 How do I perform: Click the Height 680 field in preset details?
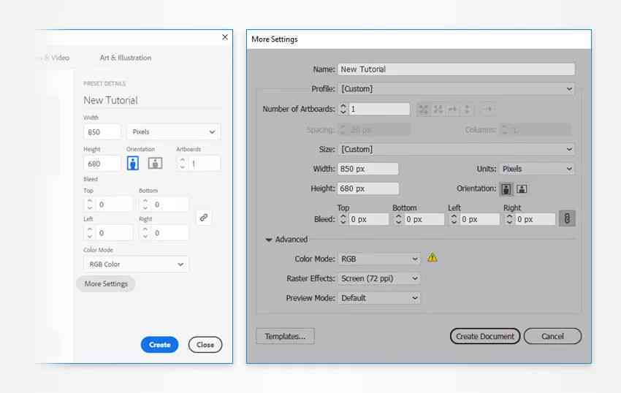pos(102,164)
